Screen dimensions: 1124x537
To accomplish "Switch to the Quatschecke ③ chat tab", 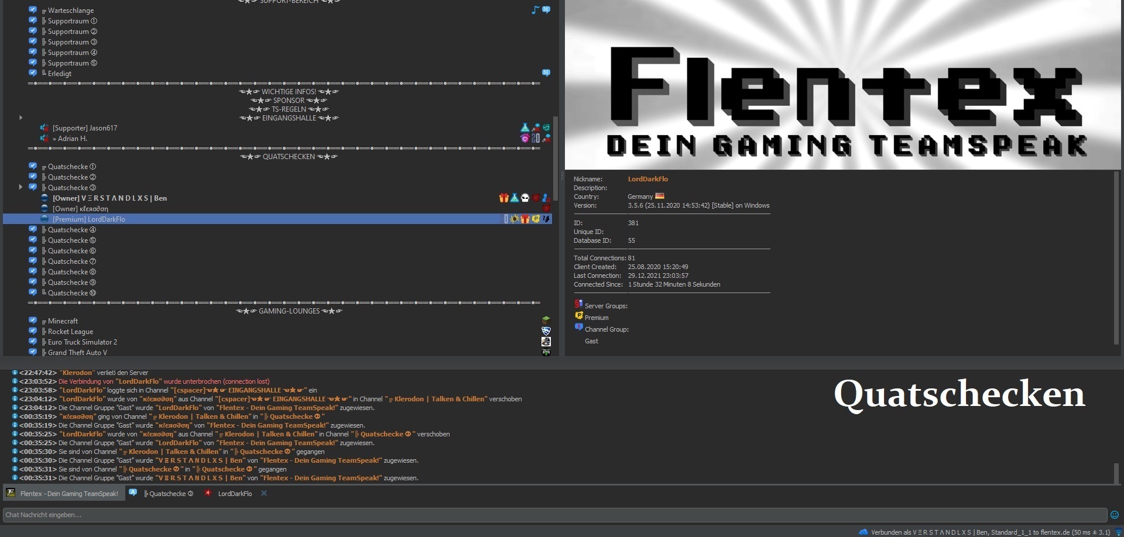I will pyautogui.click(x=167, y=494).
